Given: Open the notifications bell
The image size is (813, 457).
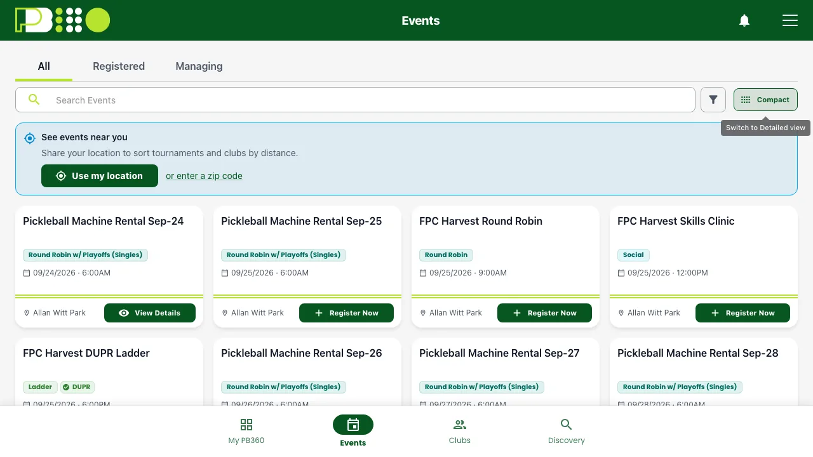Looking at the screenshot, I should click(744, 20).
